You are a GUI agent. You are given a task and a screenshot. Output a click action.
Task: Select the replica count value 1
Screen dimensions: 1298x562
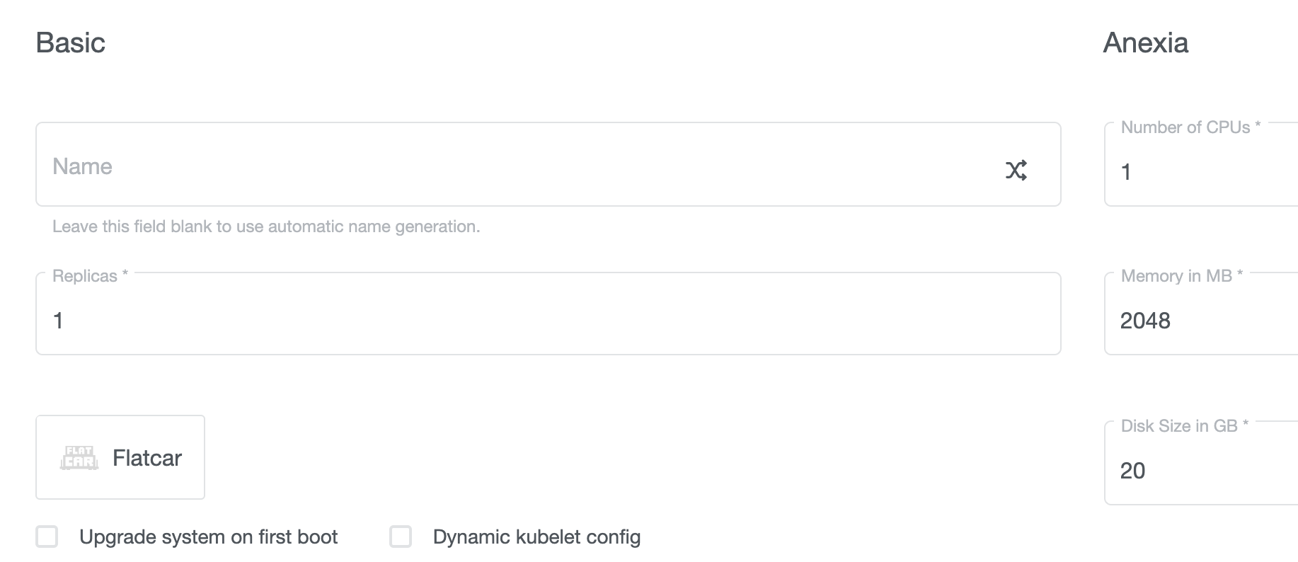pos(58,320)
